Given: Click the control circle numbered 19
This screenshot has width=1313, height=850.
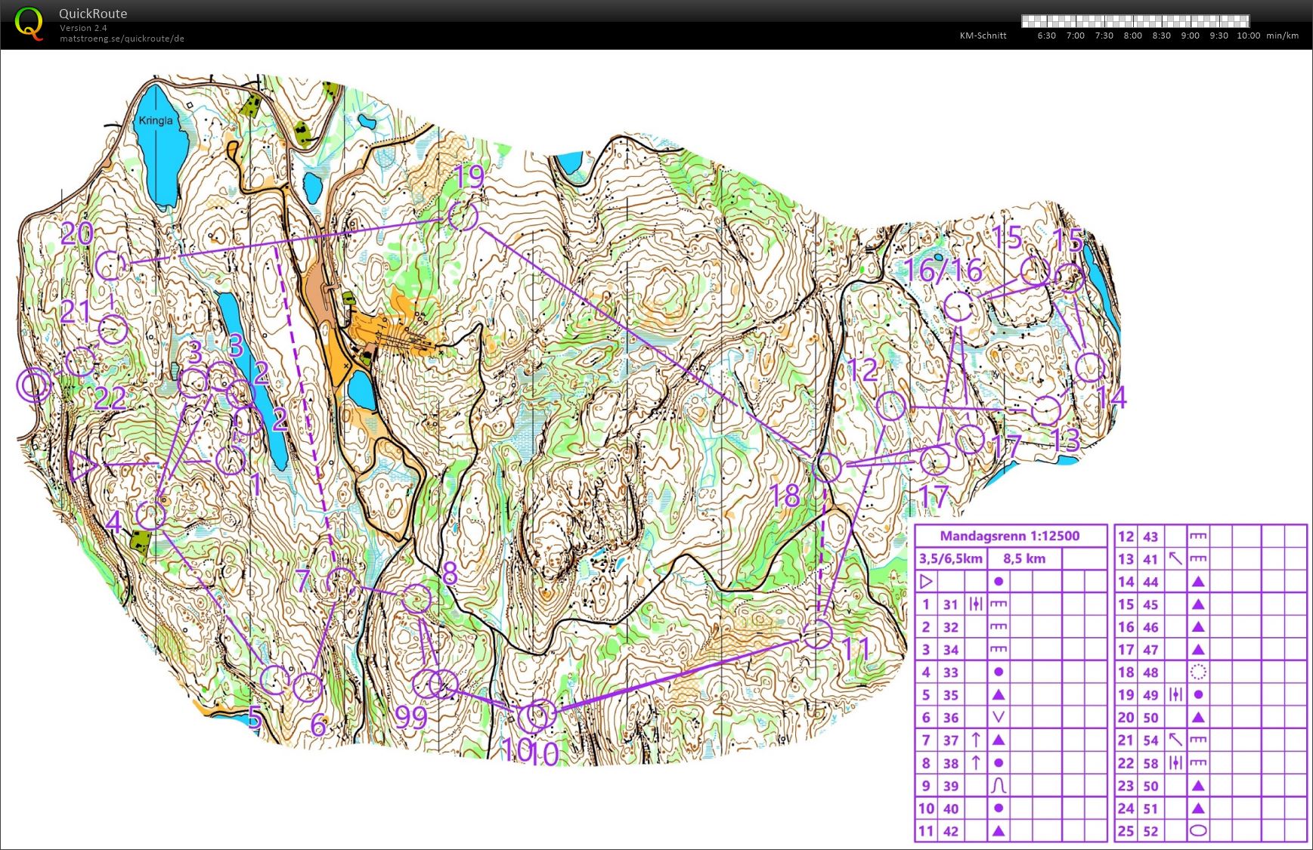Looking at the screenshot, I should tap(463, 216).
